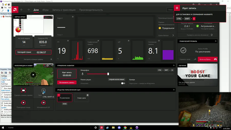Viewport: 231px width, 130px height.
Task: Toggle the Show Debu… checkbox in Properties
Action: 2,106
